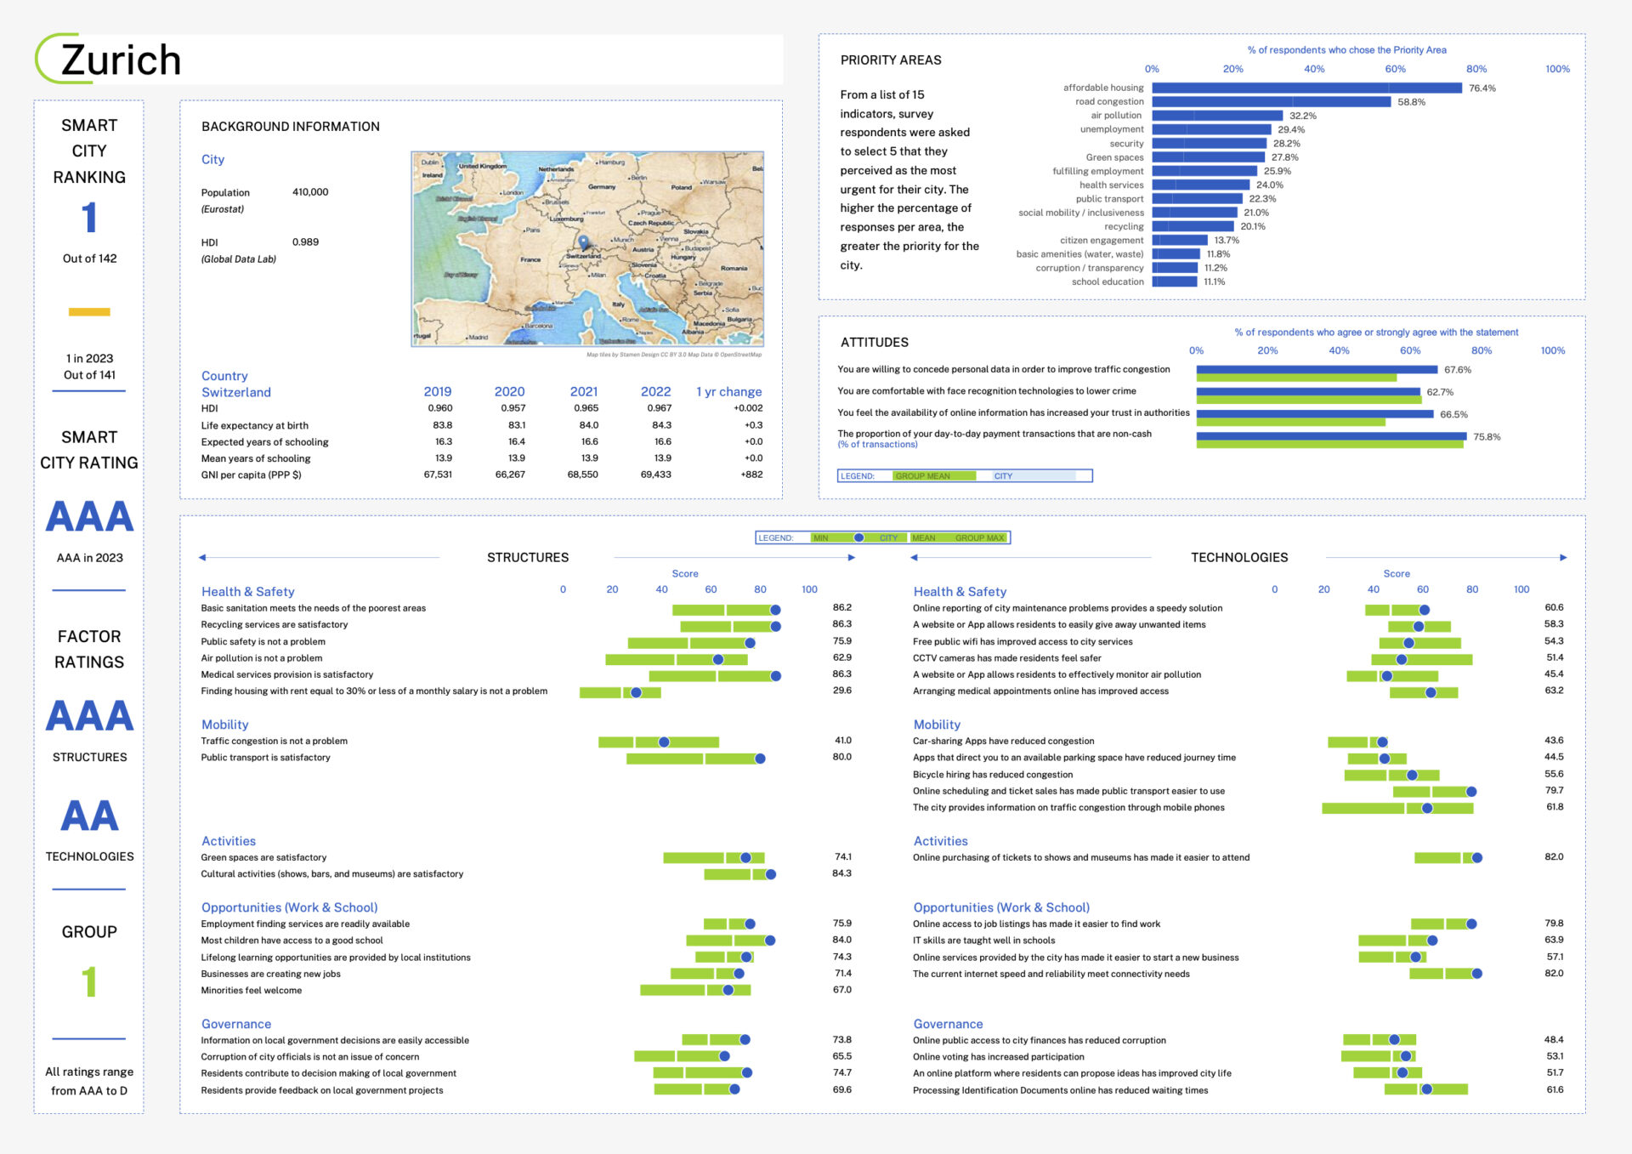Select the GROUP MEAN swatch in the Attitudes legend
The width and height of the screenshot is (1632, 1154).
pyautogui.click(x=934, y=476)
